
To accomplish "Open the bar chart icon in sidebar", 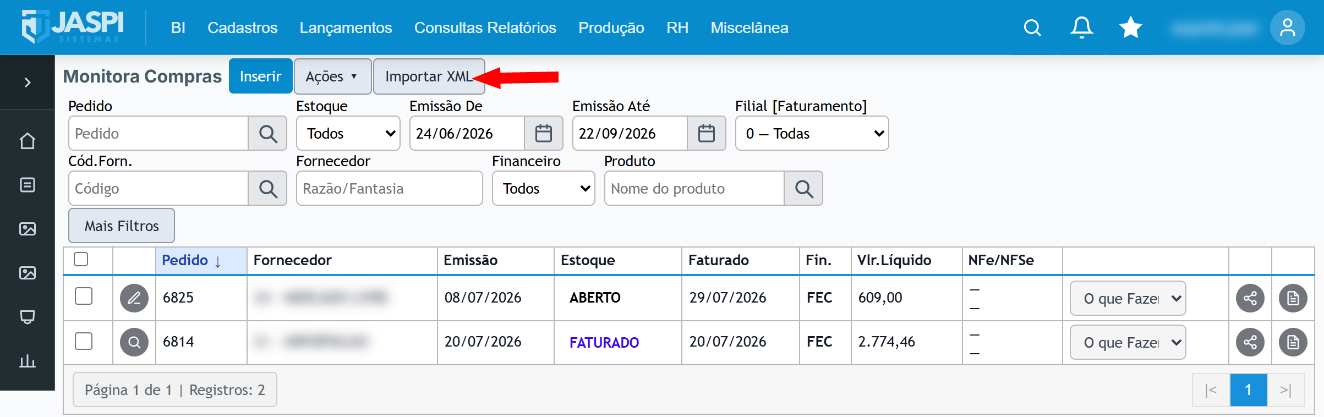I will (28, 361).
